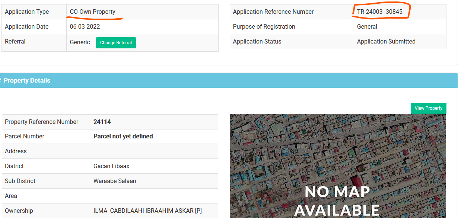Viewport: 458px width, 218px height.
Task: Click the 'Application Date' label cell
Action: point(34,27)
